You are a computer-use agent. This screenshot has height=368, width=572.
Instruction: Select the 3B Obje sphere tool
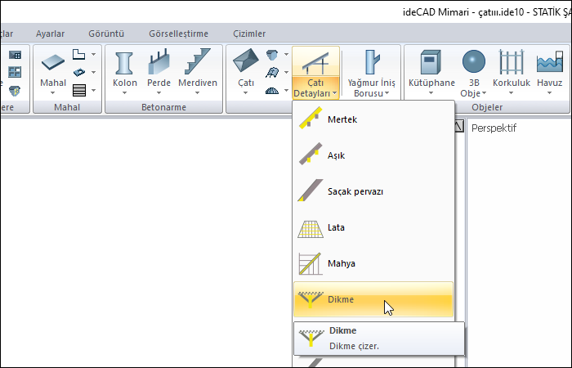(473, 73)
